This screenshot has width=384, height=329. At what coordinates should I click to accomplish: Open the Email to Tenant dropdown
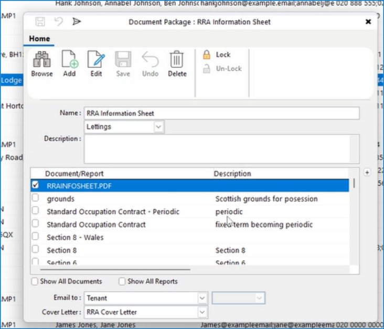click(x=202, y=298)
